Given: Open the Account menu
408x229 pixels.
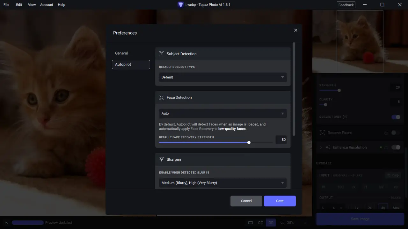Looking at the screenshot, I should click(x=47, y=5).
